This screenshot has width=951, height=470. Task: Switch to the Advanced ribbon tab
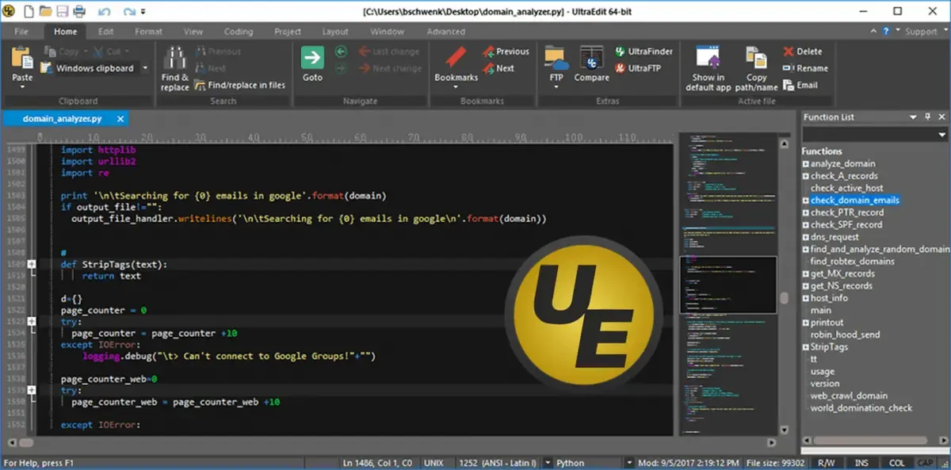point(445,32)
